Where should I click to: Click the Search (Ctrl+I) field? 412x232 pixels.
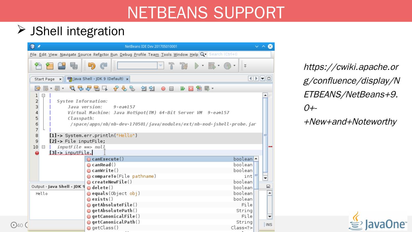(x=239, y=54)
